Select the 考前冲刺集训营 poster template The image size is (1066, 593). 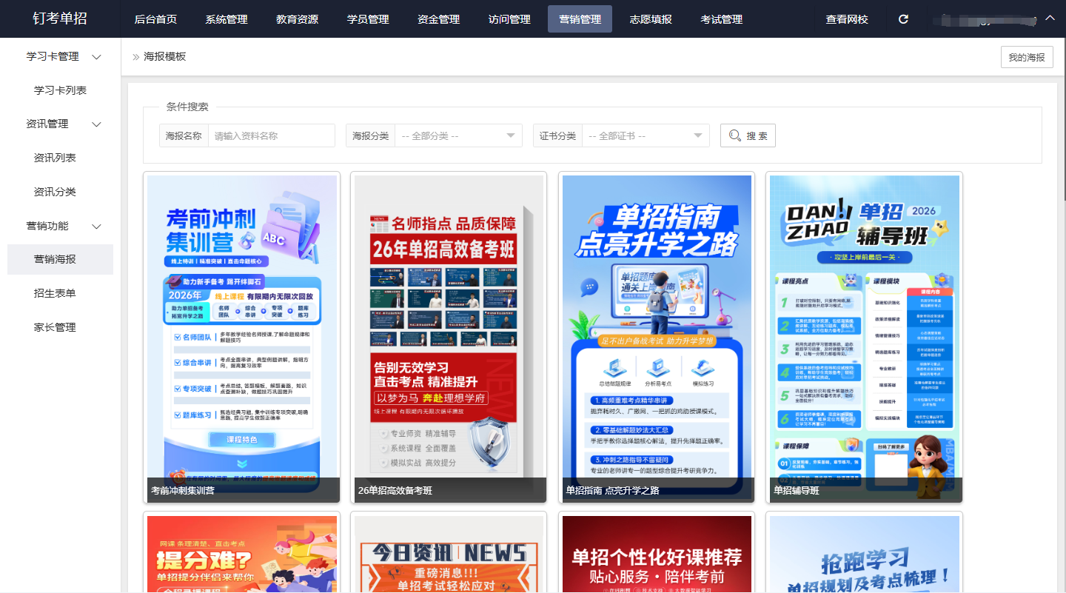(242, 333)
